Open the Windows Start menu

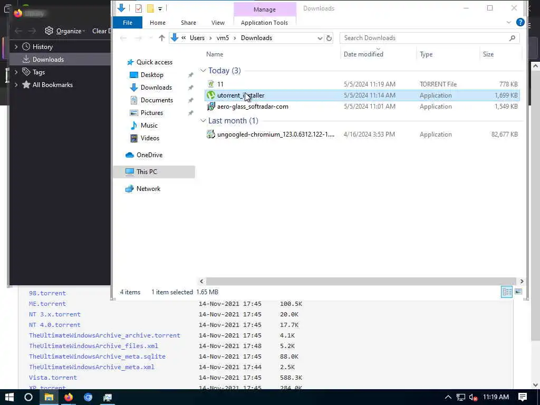pyautogui.click(x=9, y=397)
